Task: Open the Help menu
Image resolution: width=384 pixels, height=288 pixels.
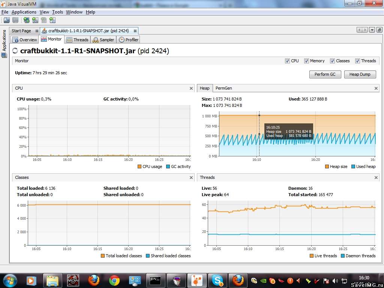Action: click(90, 12)
